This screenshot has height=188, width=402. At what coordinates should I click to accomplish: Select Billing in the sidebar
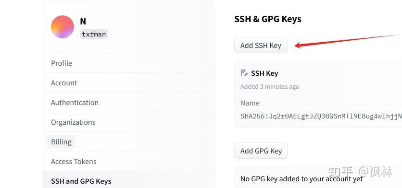(129, 141)
